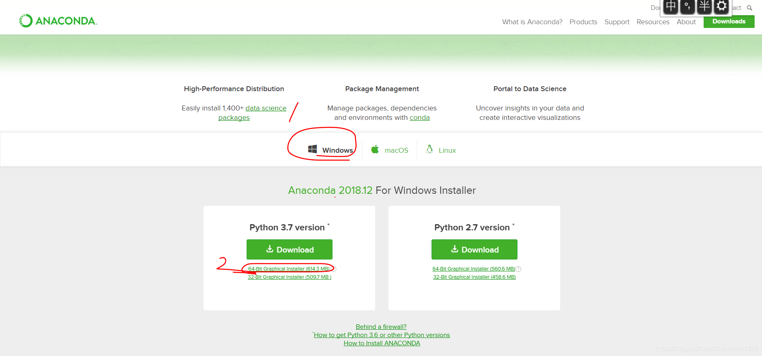Open the Resources menu

[x=653, y=22]
